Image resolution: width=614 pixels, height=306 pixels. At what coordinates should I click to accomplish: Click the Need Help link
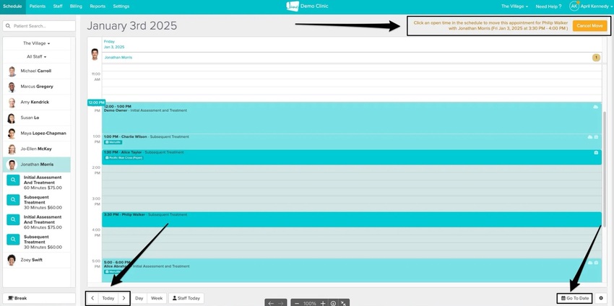point(548,6)
